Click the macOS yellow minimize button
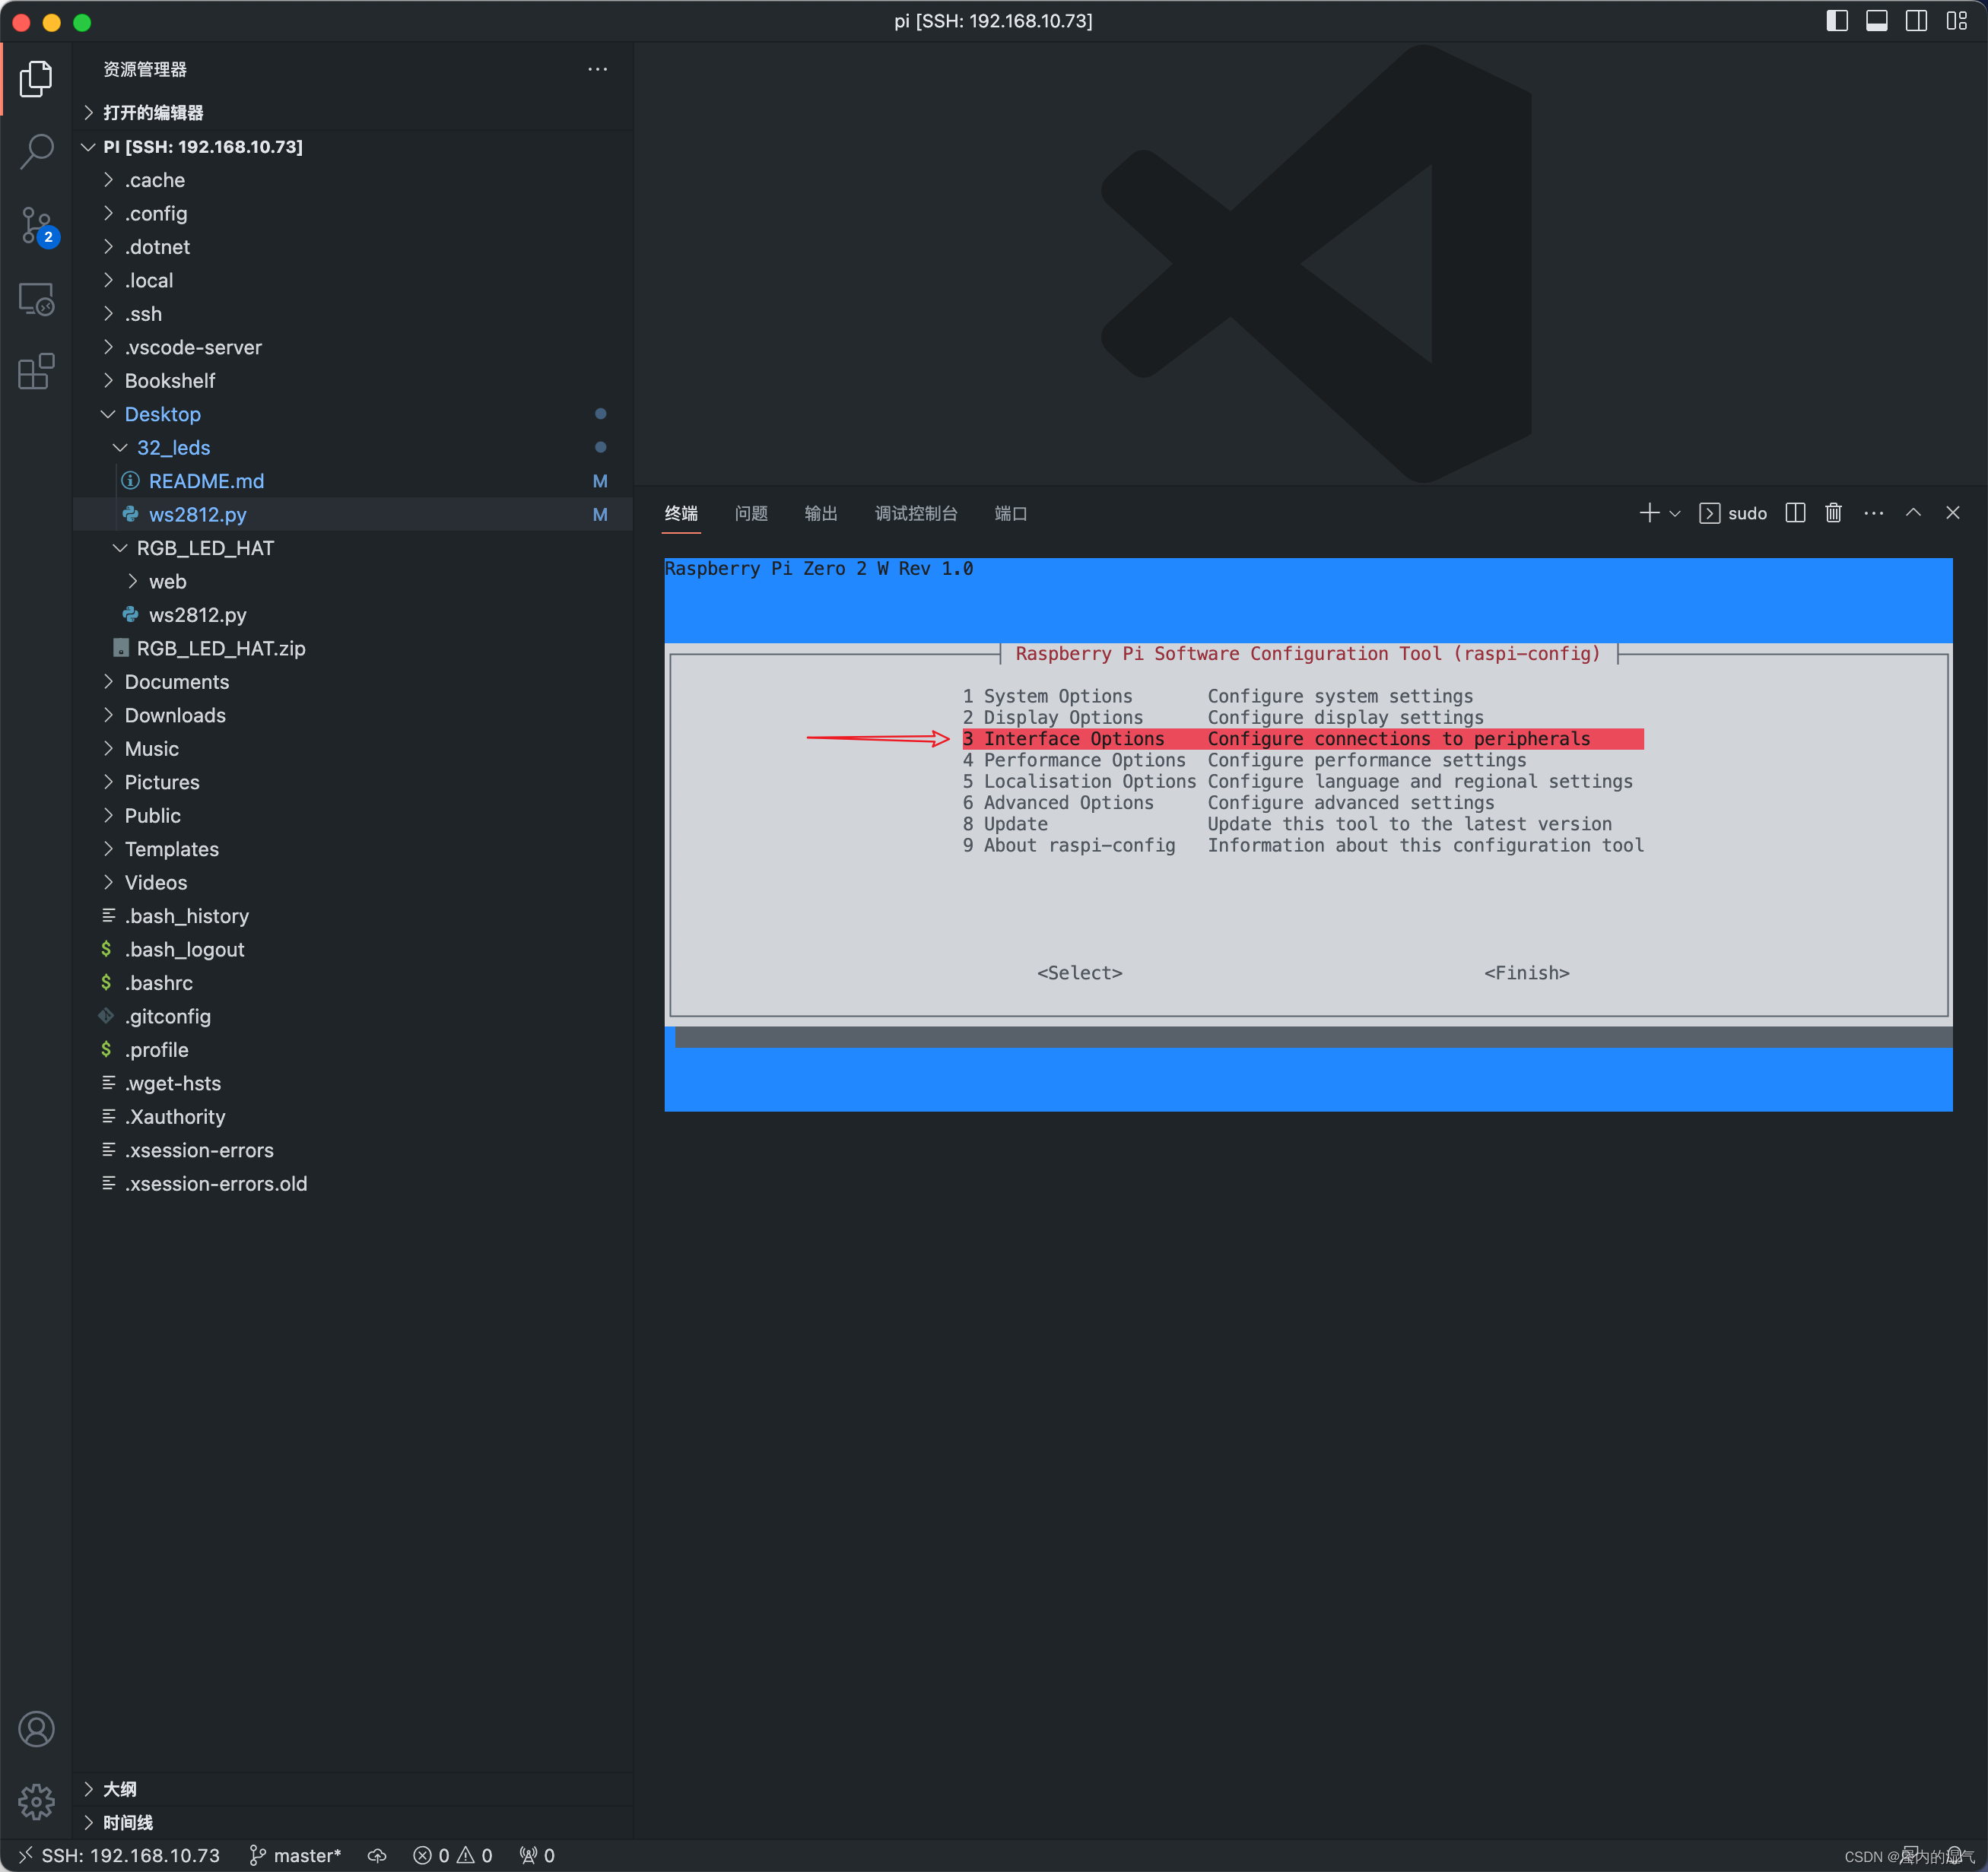This screenshot has height=1872, width=1988. pos(52,21)
